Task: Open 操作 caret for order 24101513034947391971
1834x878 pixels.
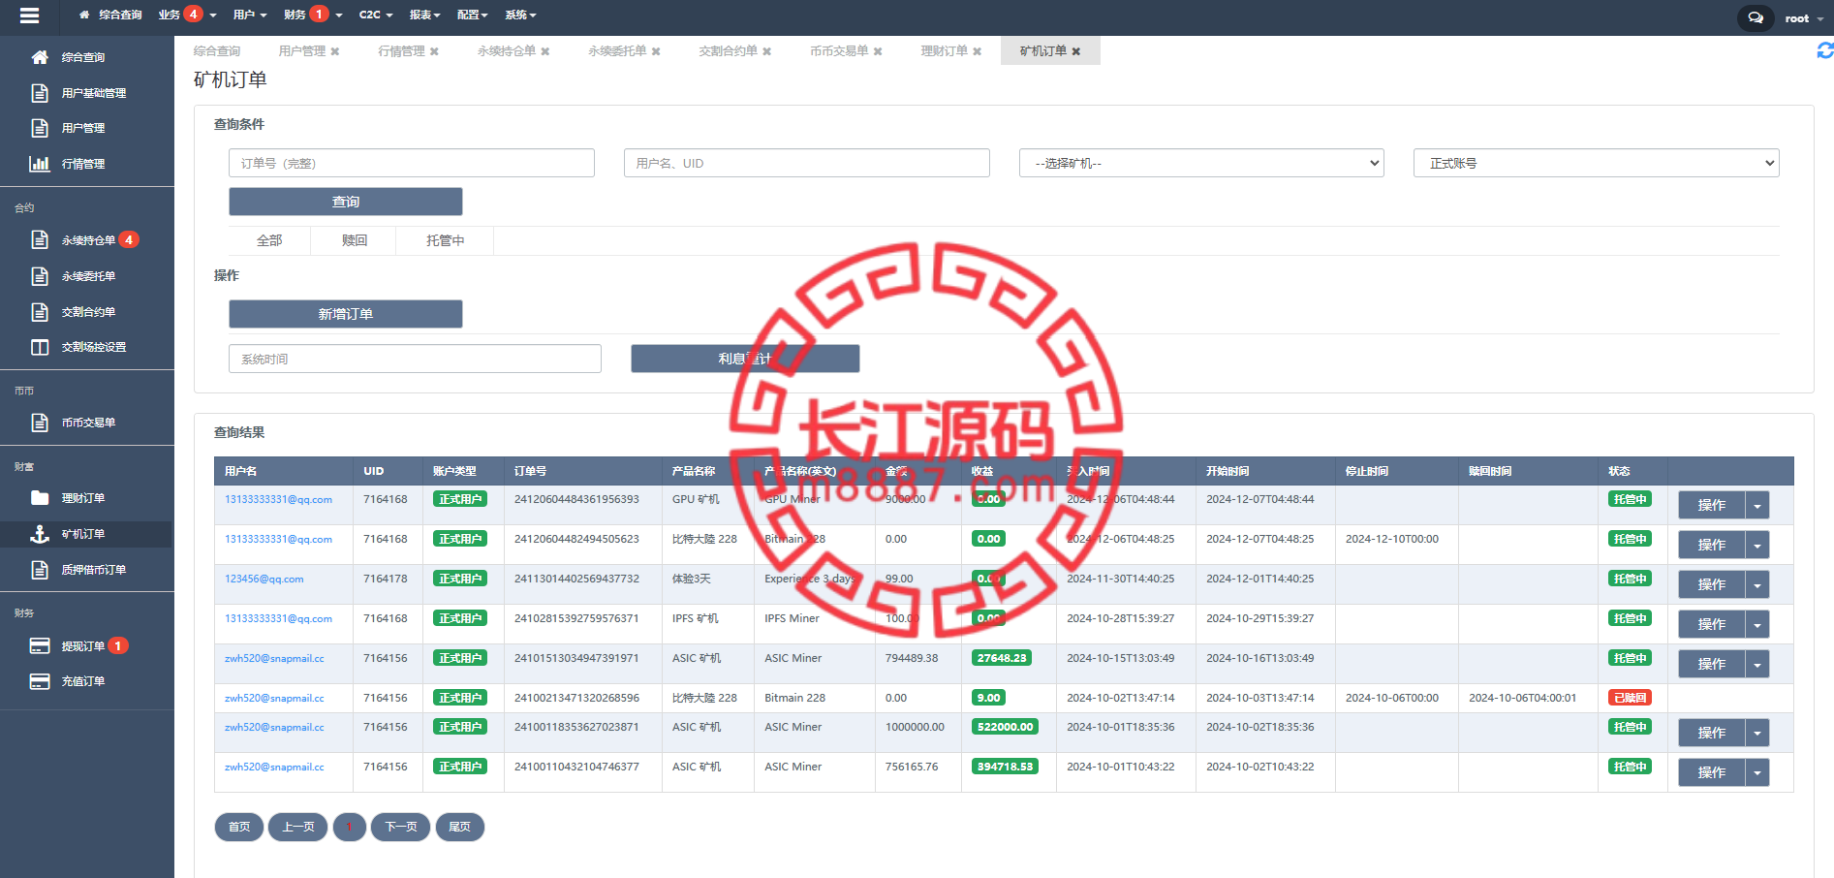Action: click(x=1757, y=664)
